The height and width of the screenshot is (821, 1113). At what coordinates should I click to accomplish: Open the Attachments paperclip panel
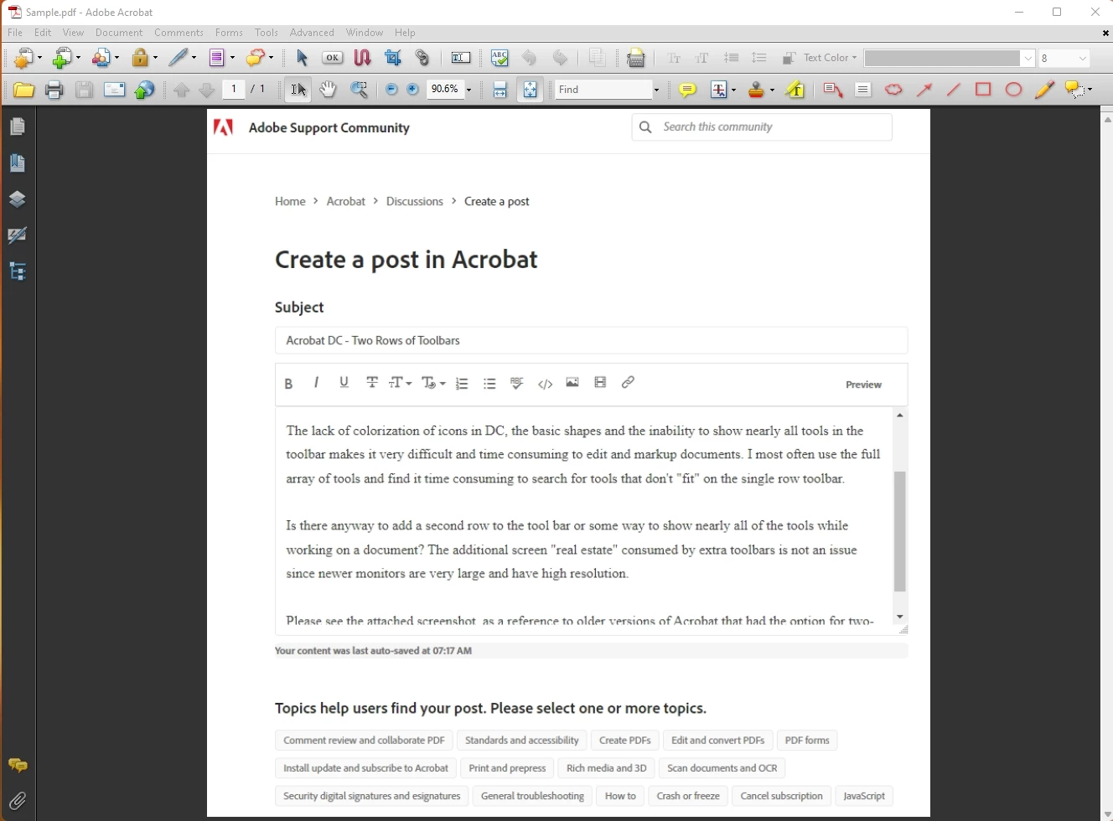coord(18,801)
